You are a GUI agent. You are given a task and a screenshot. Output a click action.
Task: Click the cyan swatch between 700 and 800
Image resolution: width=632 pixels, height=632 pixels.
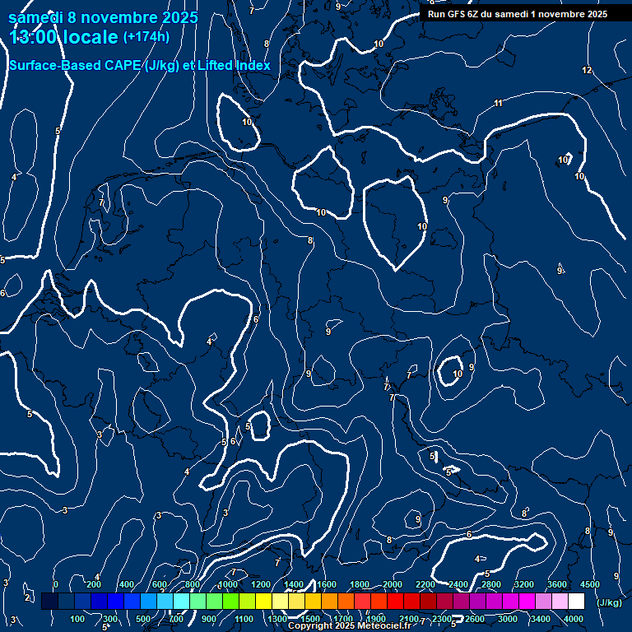pyautogui.click(x=181, y=601)
